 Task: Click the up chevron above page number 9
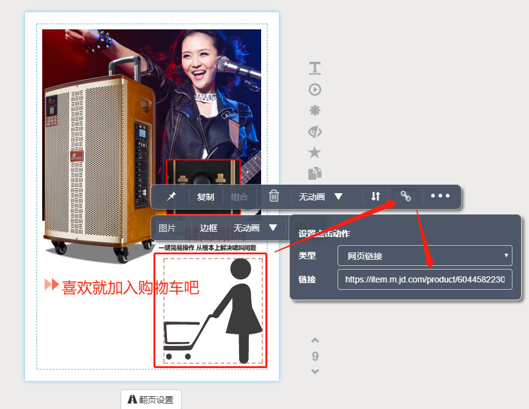[x=314, y=340]
